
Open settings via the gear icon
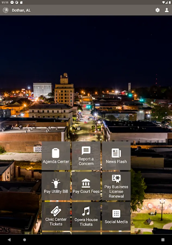158,10
